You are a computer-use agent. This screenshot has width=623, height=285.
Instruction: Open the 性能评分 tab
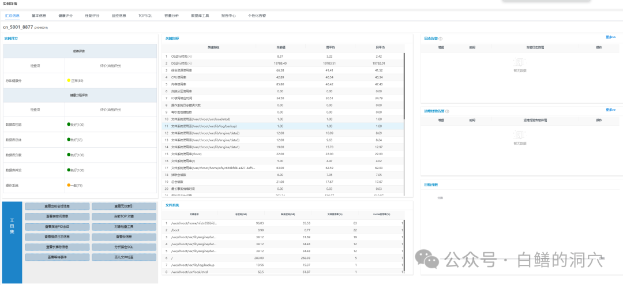(92, 16)
